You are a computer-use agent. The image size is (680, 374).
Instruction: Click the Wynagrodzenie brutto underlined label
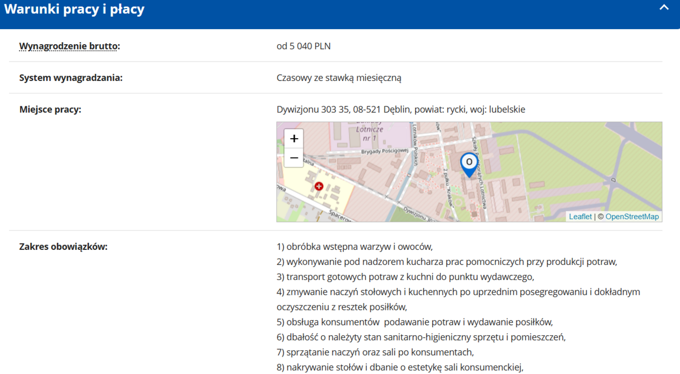[69, 46]
